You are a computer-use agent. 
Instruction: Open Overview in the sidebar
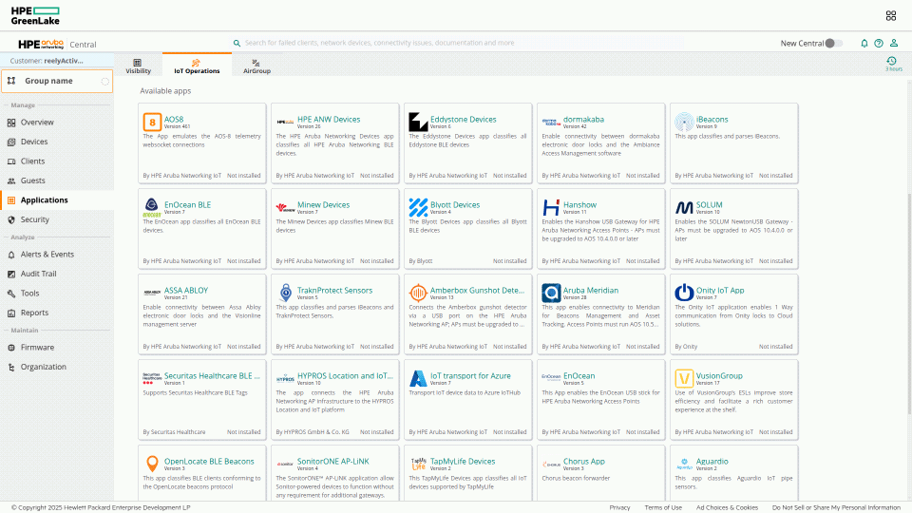pyautogui.click(x=37, y=123)
